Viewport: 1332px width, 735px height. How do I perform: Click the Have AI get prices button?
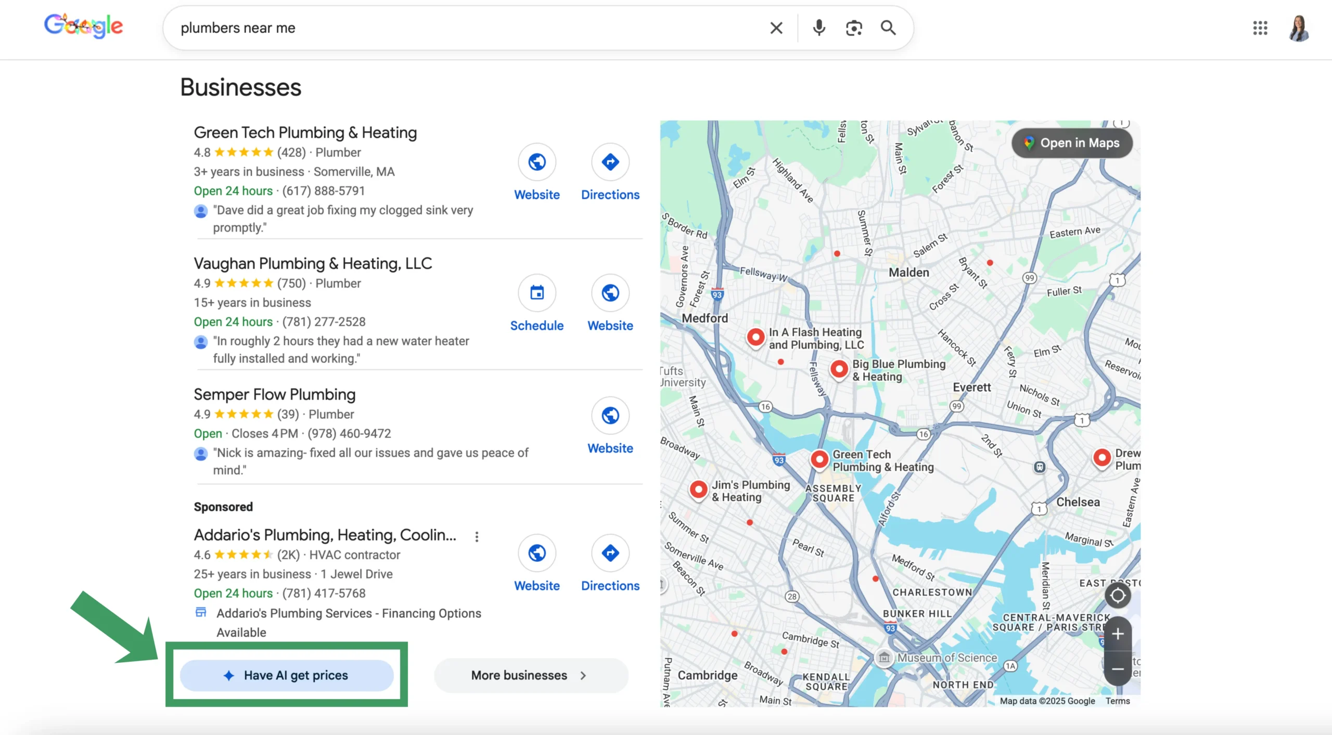(287, 675)
